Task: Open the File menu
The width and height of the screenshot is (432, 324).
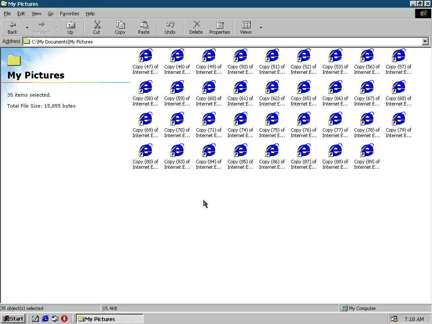Action: [7, 13]
